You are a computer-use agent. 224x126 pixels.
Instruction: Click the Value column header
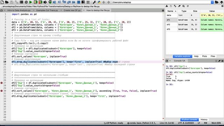point(212,11)
